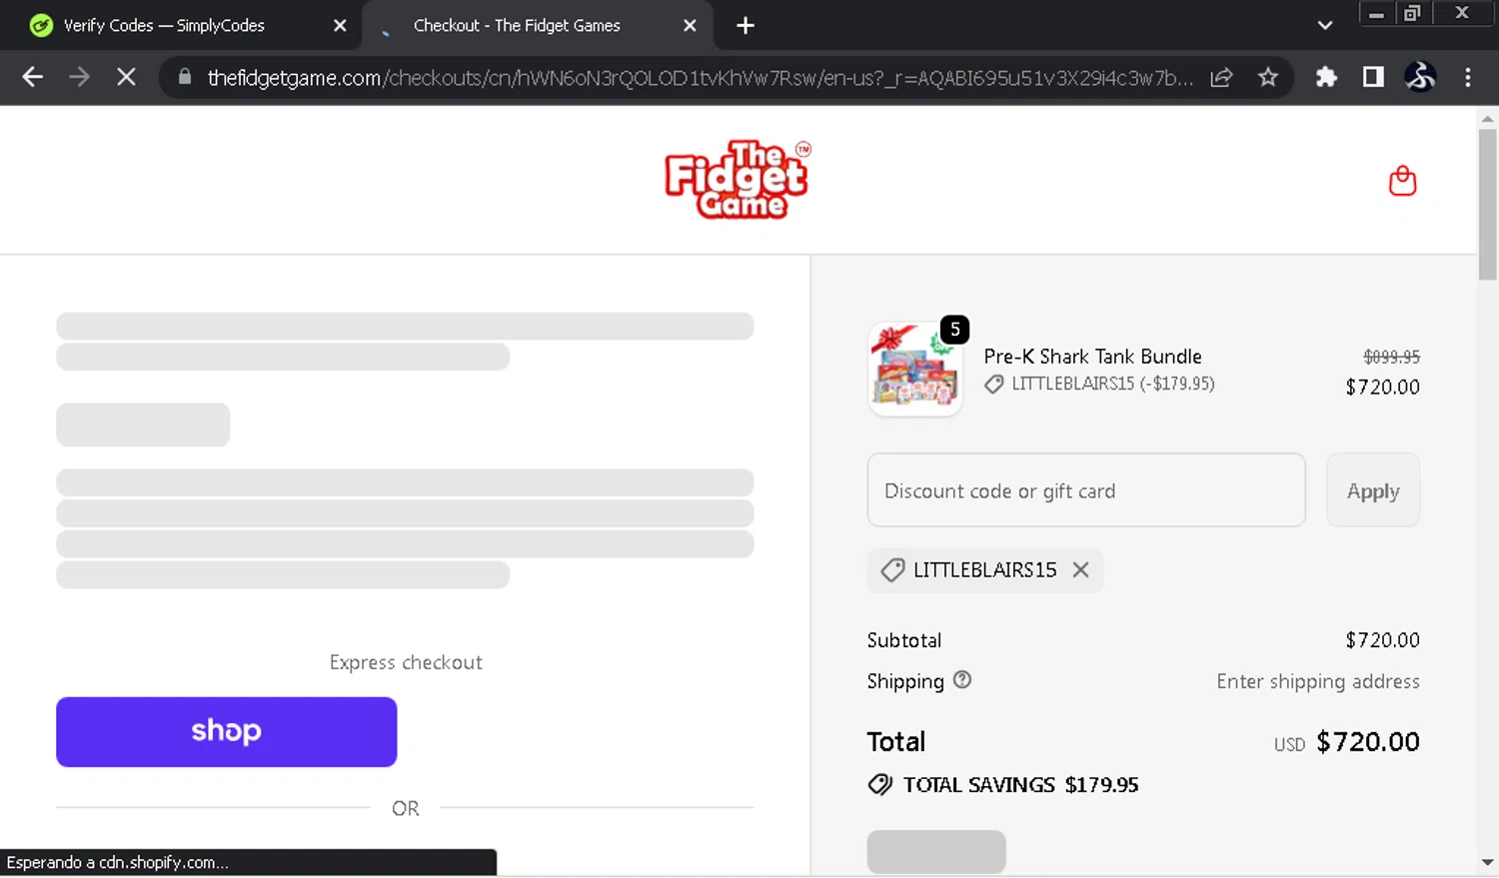
Task: Click the Pre-K Shark Tank Bundle thumbnail
Action: pyautogui.click(x=914, y=369)
